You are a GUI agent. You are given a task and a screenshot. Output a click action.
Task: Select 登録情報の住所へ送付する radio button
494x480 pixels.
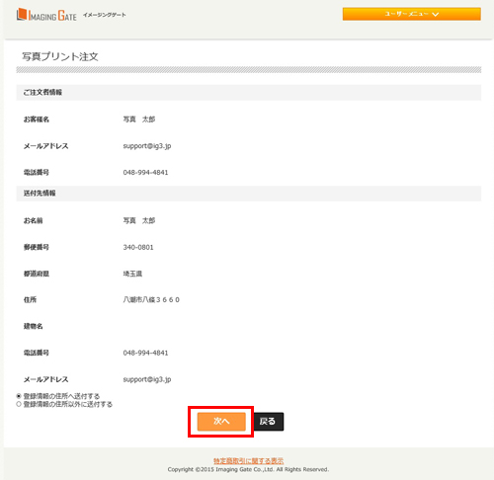[x=19, y=396]
